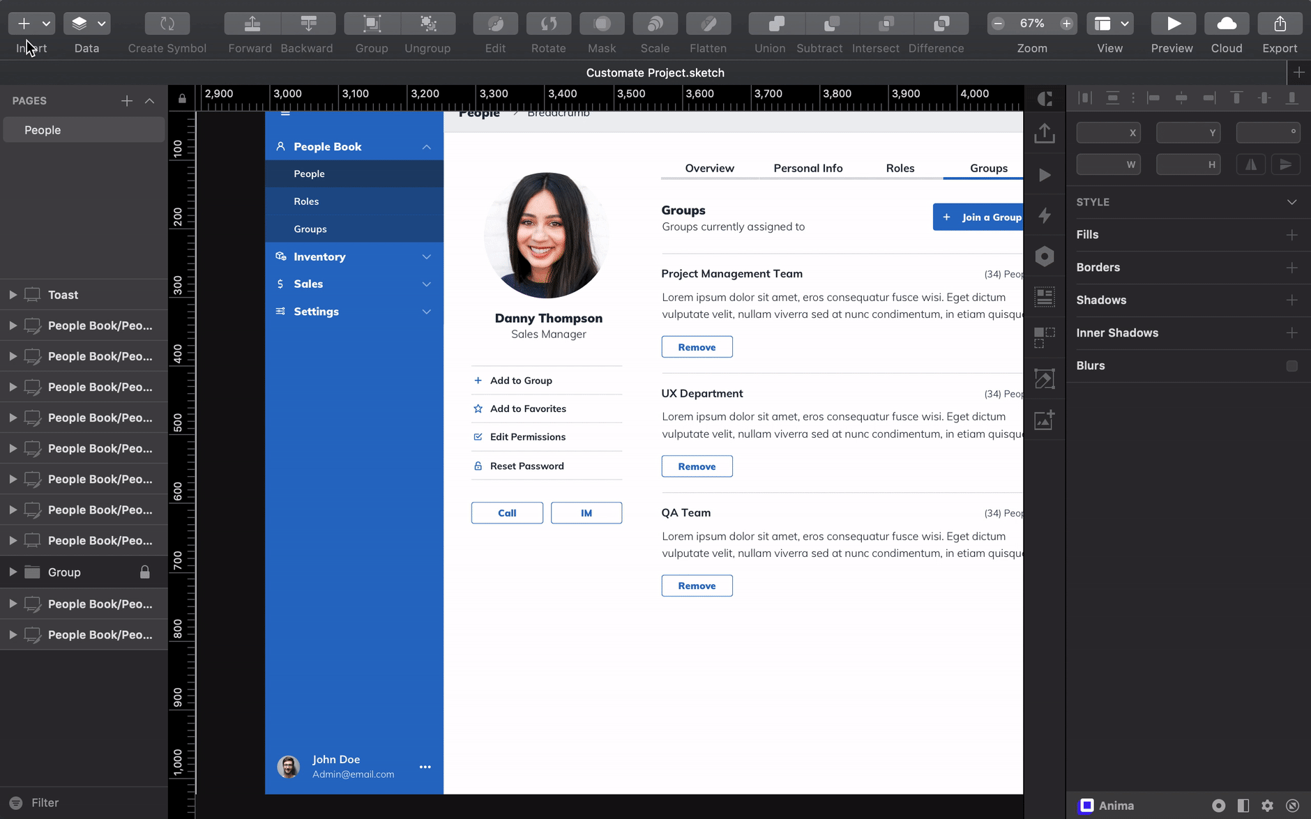Click the Ungroup toolbar icon
Viewport: 1311px width, 819px height.
pyautogui.click(x=428, y=24)
